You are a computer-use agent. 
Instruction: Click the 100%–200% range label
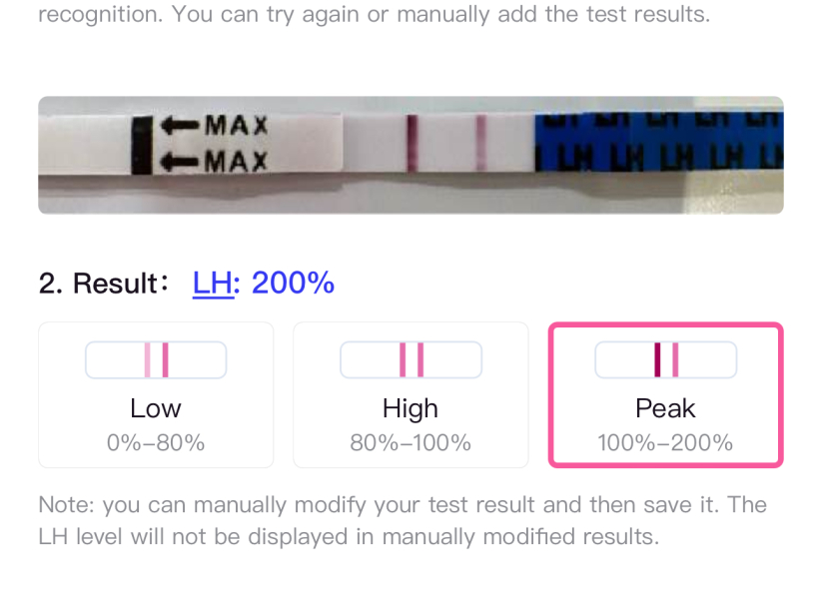[x=665, y=442]
